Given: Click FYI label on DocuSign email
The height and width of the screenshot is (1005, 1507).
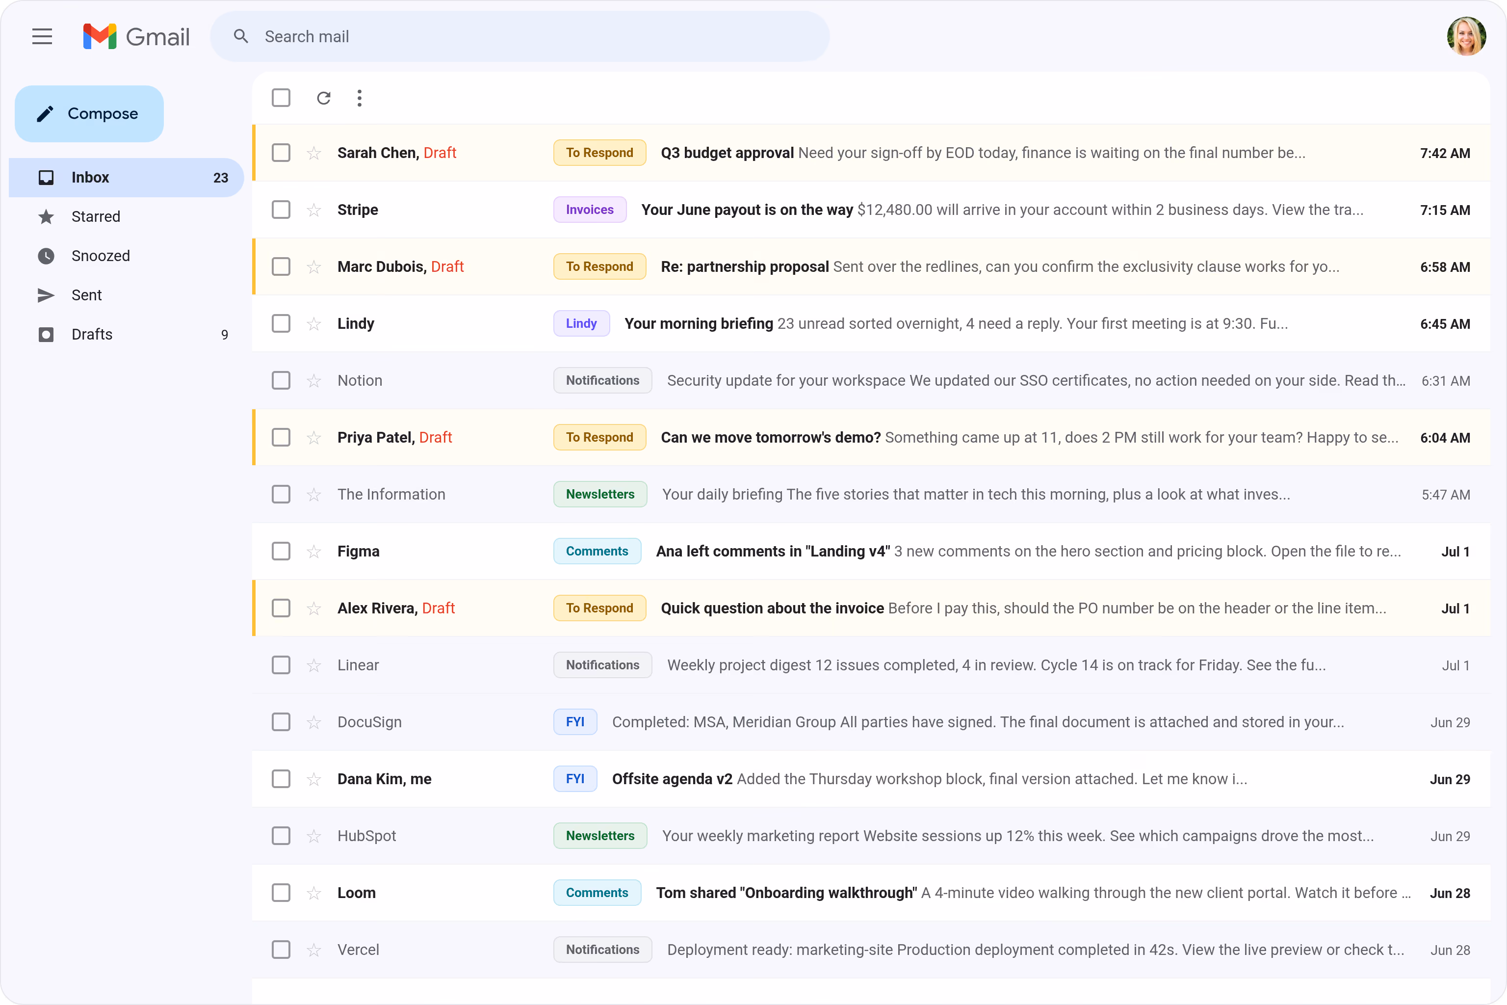Looking at the screenshot, I should pos(575,722).
